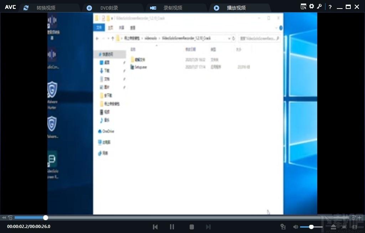Go to the 录制视频 tab
The height and width of the screenshot is (233, 365).
click(x=167, y=8)
